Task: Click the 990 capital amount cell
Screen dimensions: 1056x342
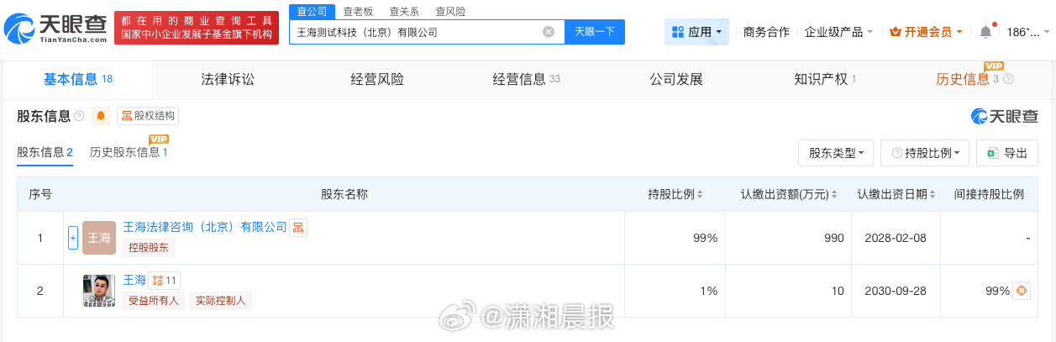Action: pos(789,238)
